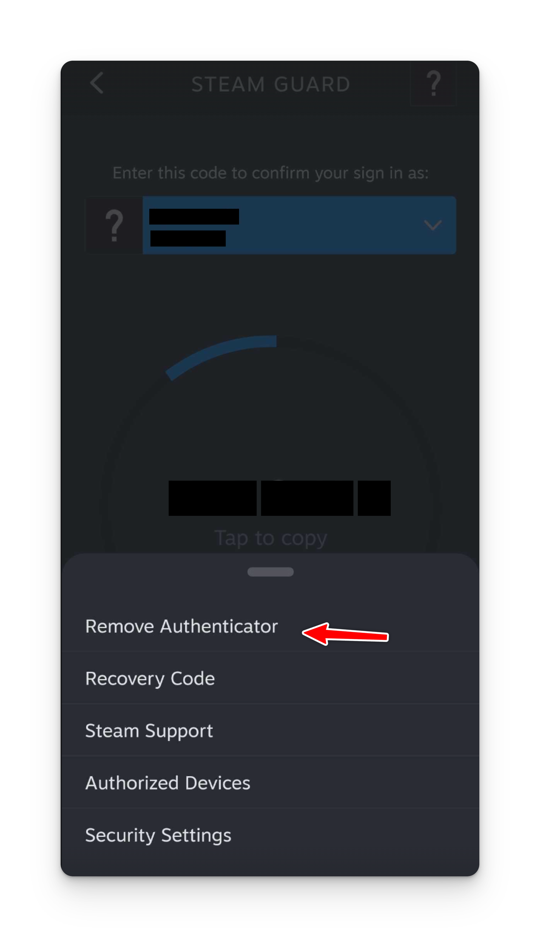Open help via the header question mark
The height and width of the screenshot is (937, 540).
[x=433, y=83]
